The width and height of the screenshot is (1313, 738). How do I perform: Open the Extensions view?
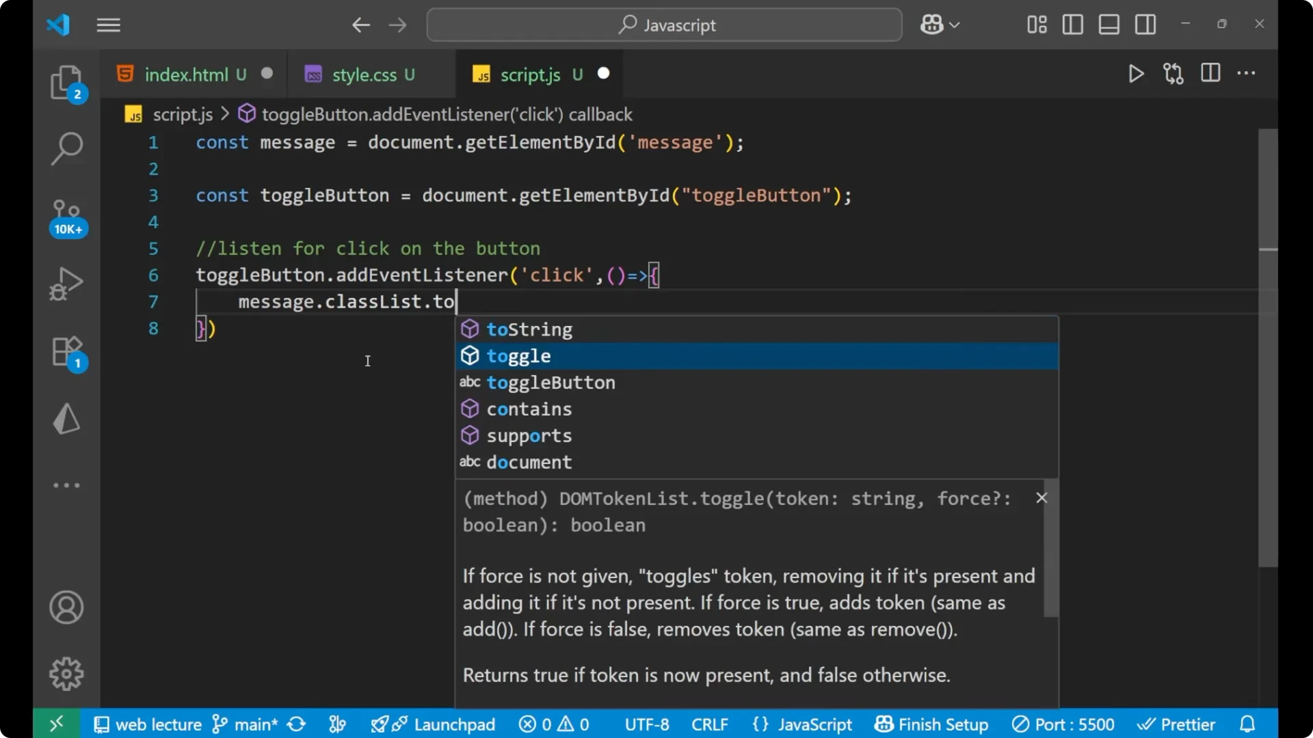[66, 352]
